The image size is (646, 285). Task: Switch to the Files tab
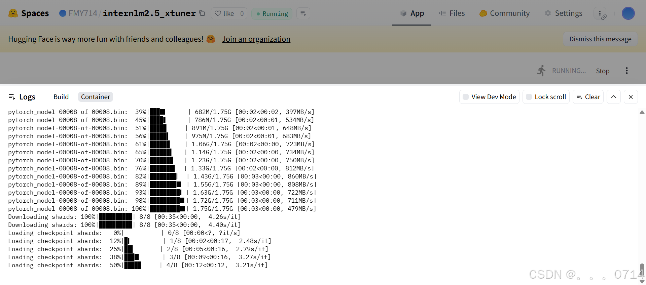452,13
